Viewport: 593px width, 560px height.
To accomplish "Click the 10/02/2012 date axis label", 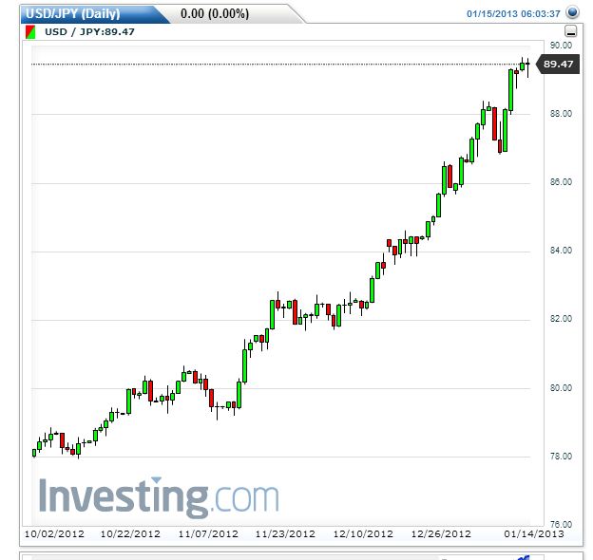I will coord(54,534).
